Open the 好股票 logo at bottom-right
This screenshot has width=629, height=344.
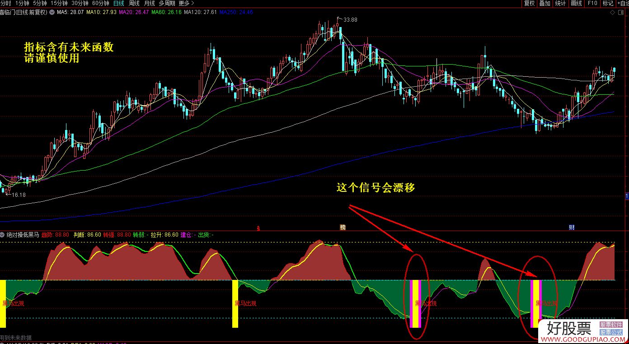pos(569,328)
